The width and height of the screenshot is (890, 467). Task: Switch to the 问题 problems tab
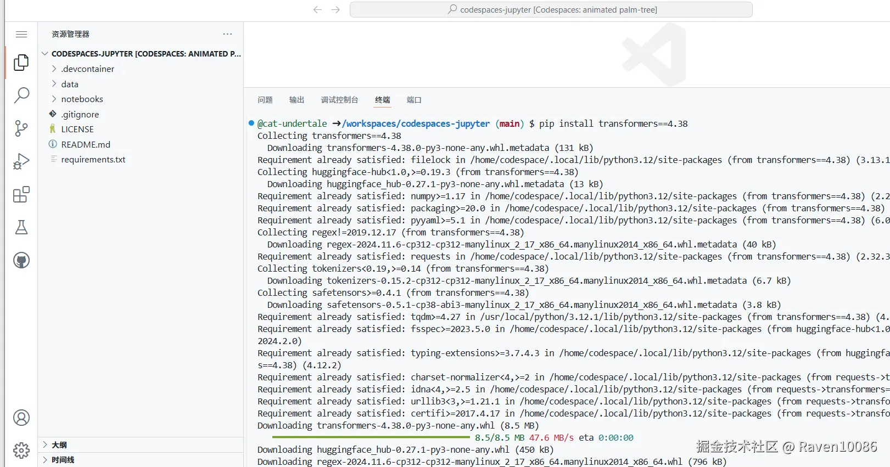pyautogui.click(x=265, y=100)
